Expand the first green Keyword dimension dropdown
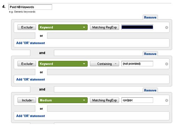The height and width of the screenshot is (126, 174). point(63,27)
